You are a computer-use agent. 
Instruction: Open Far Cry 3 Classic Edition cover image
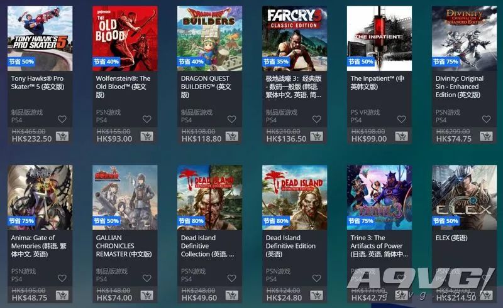coord(294,38)
